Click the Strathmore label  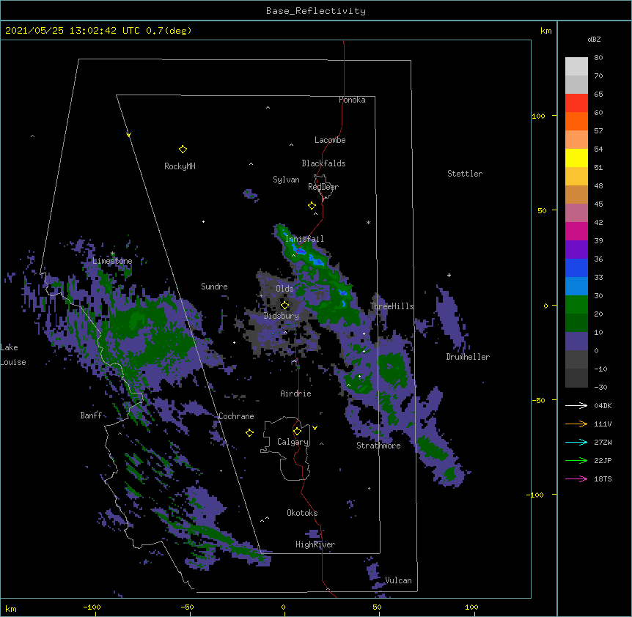(378, 446)
